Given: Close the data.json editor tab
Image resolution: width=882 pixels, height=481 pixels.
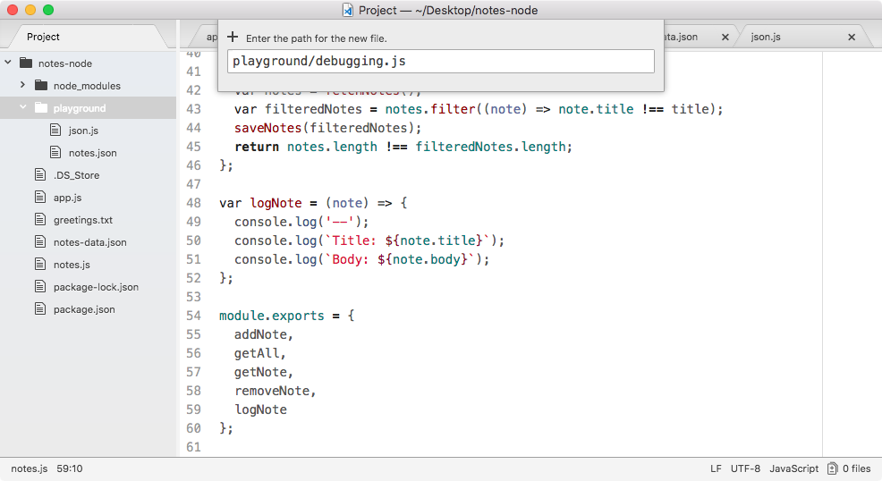Looking at the screenshot, I should point(725,37).
